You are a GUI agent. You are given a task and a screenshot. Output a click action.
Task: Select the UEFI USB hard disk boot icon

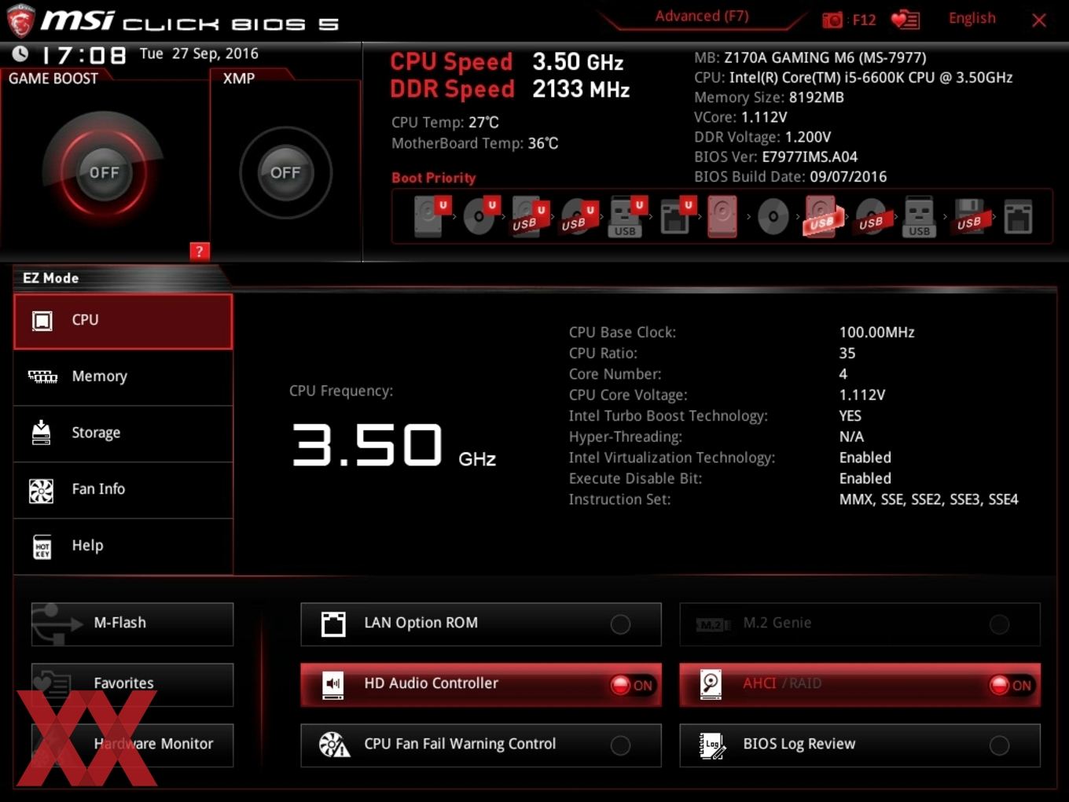pyautogui.click(x=529, y=216)
